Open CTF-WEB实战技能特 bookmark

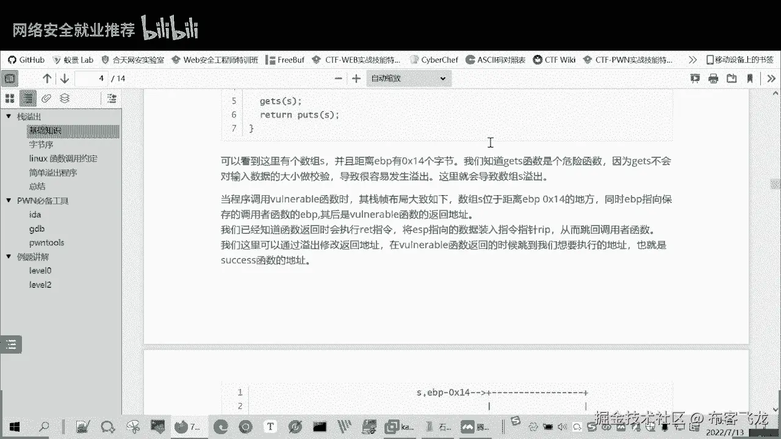[356, 60]
